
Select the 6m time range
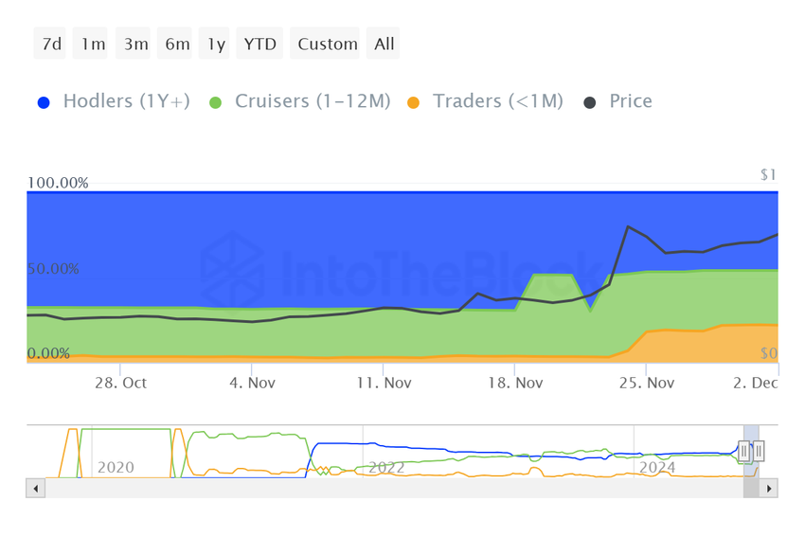177,44
